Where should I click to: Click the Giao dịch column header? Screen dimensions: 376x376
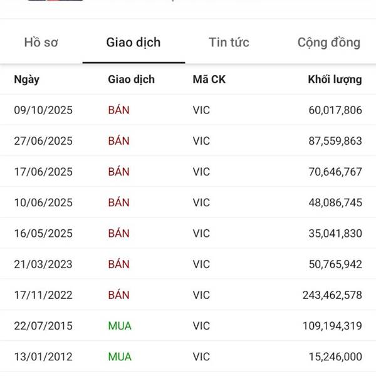(x=131, y=80)
